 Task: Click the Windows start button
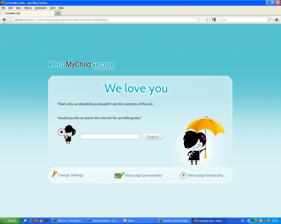click(10, 221)
